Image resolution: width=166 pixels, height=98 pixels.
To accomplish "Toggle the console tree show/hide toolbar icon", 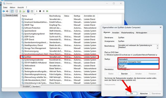I will [12, 11].
